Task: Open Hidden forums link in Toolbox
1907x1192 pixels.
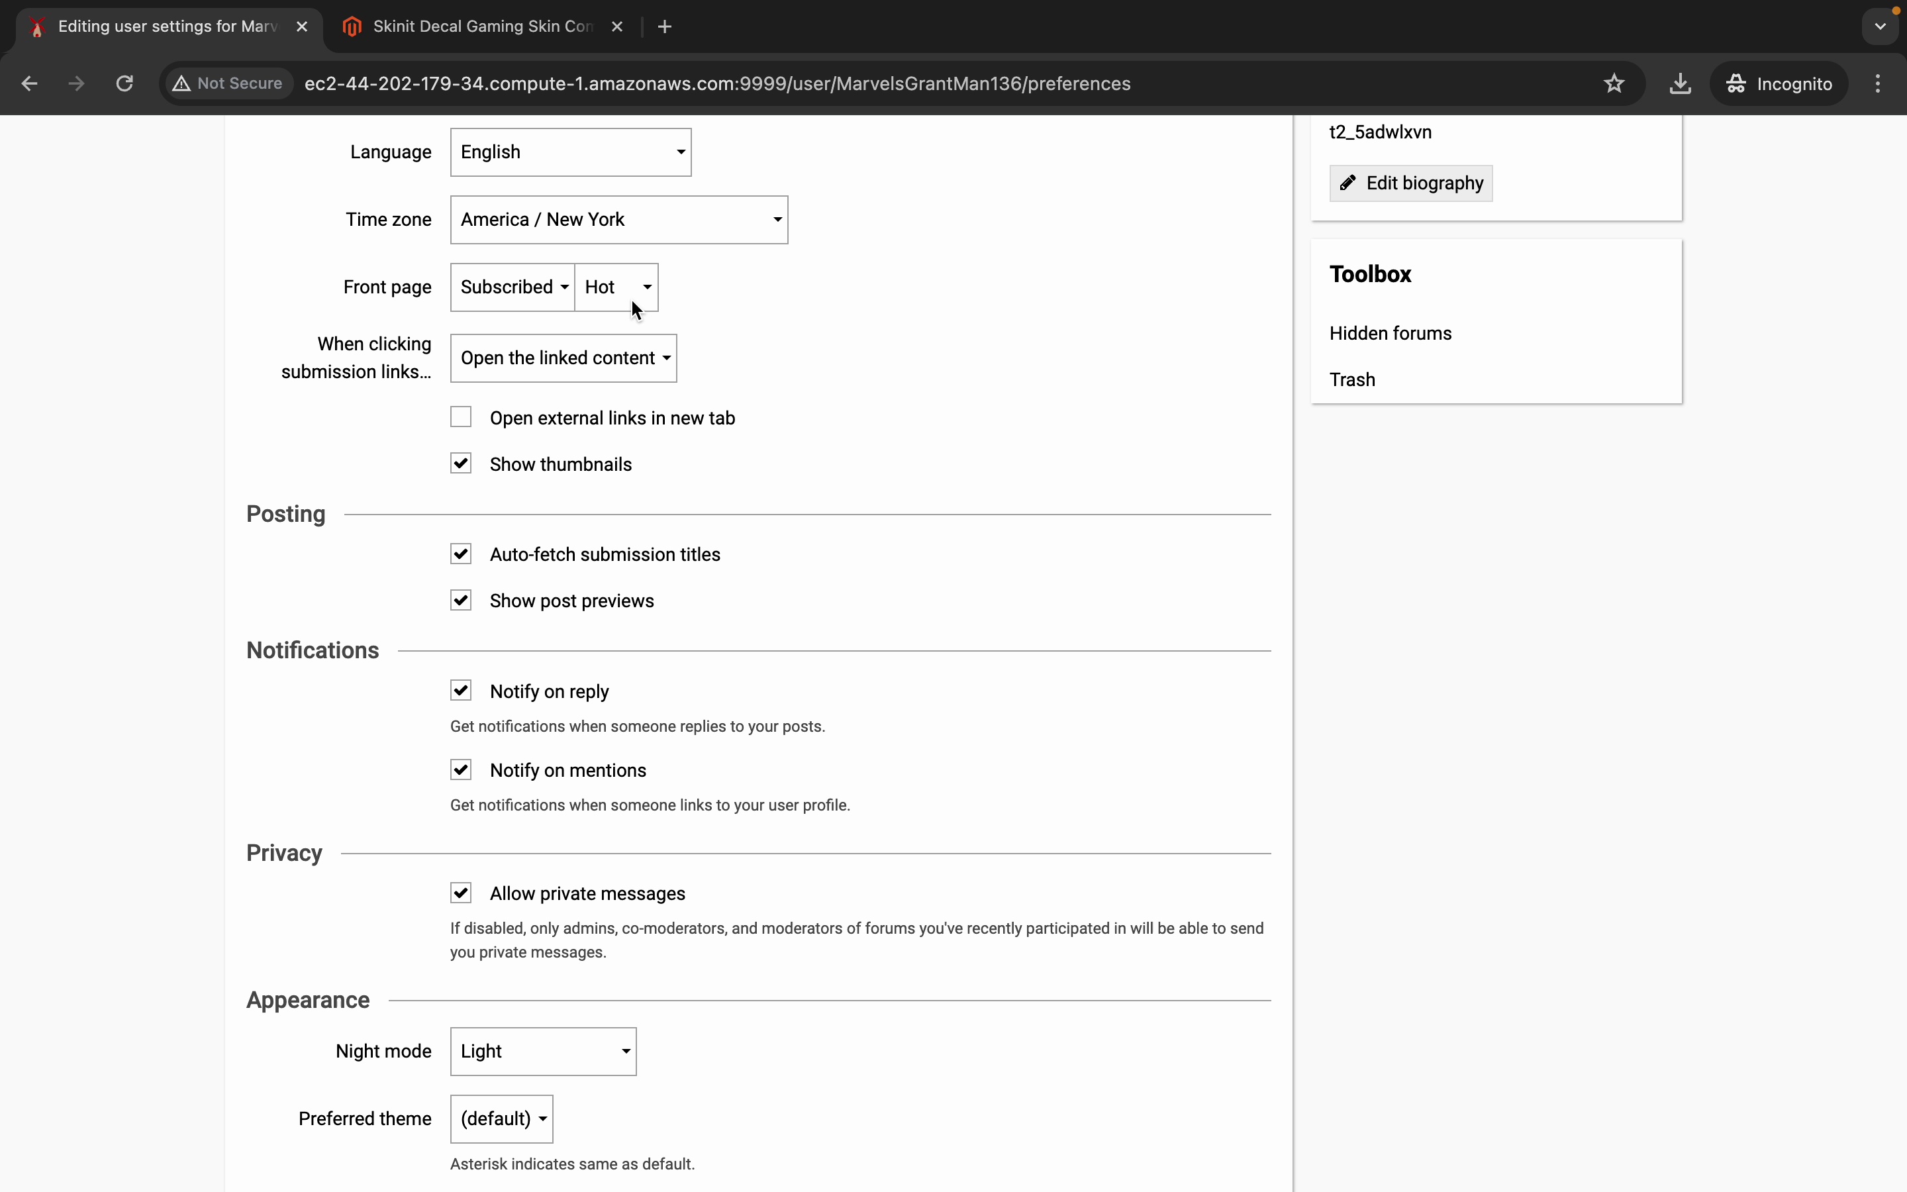Action: [1390, 334]
